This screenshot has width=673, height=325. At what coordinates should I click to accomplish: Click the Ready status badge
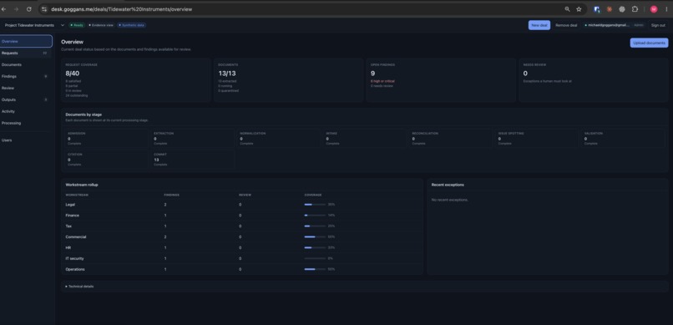click(x=78, y=25)
